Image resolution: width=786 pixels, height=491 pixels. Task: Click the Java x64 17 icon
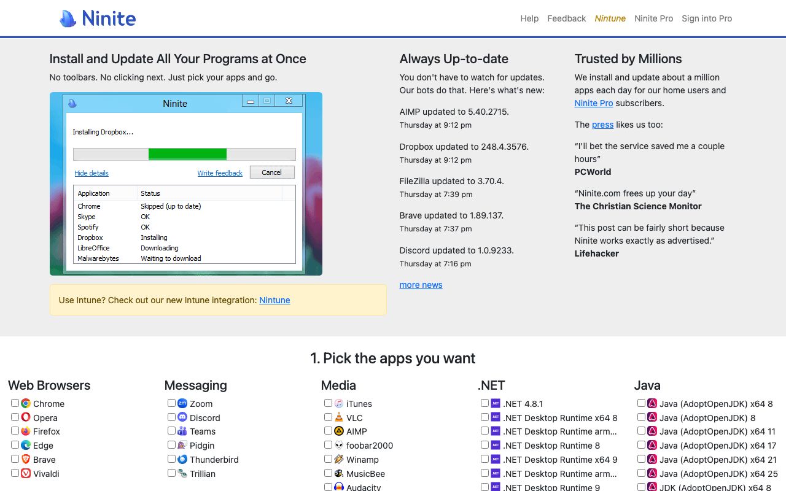(652, 445)
